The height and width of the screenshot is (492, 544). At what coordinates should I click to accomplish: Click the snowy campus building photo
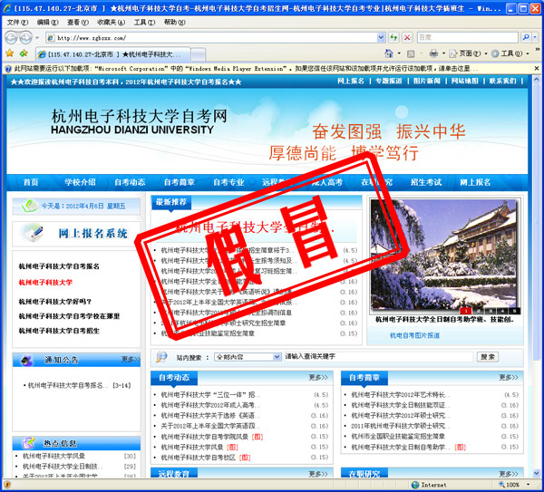pyautogui.click(x=444, y=254)
